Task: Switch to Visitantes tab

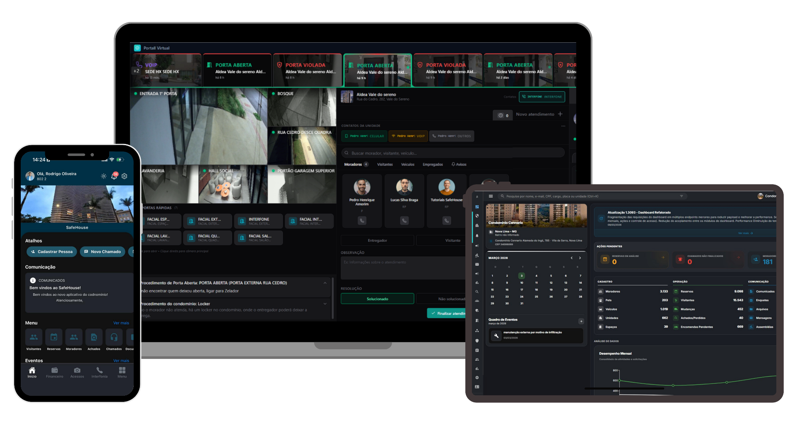Action: (385, 165)
